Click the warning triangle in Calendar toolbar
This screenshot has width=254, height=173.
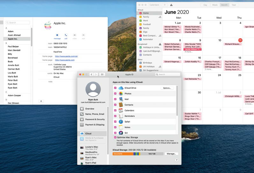click(171, 5)
